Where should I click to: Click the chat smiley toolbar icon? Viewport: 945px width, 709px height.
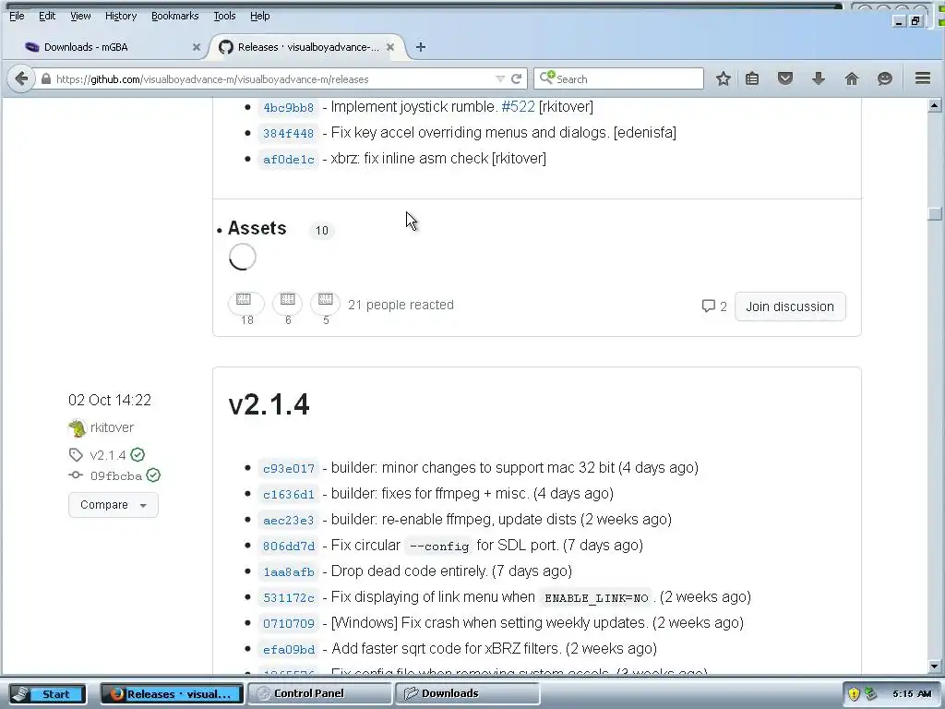(884, 78)
